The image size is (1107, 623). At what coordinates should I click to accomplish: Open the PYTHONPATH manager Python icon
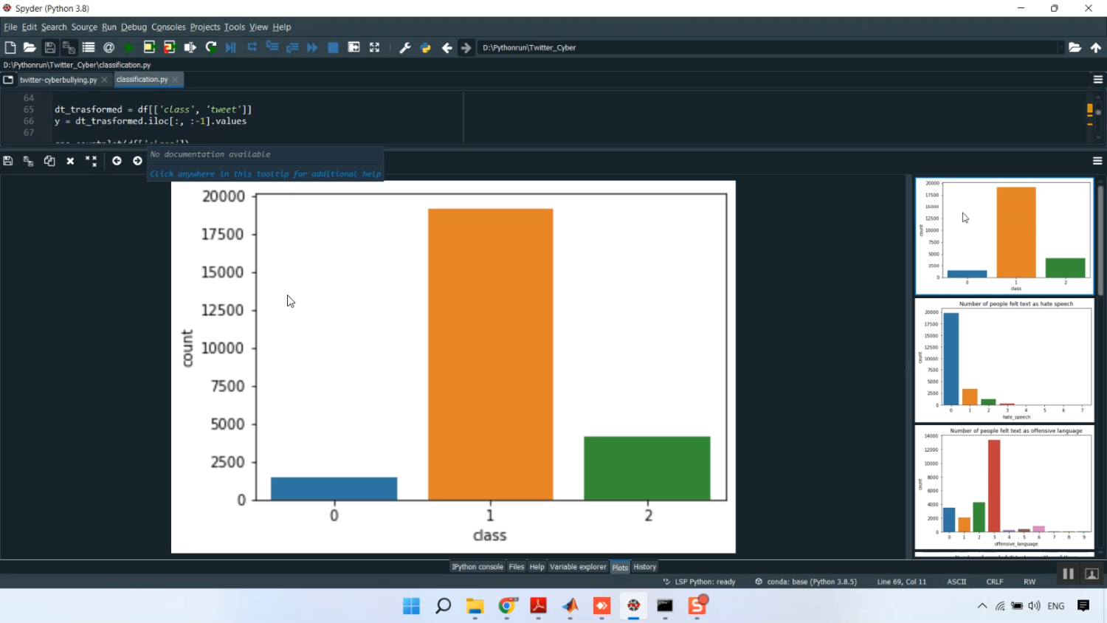pyautogui.click(x=425, y=47)
